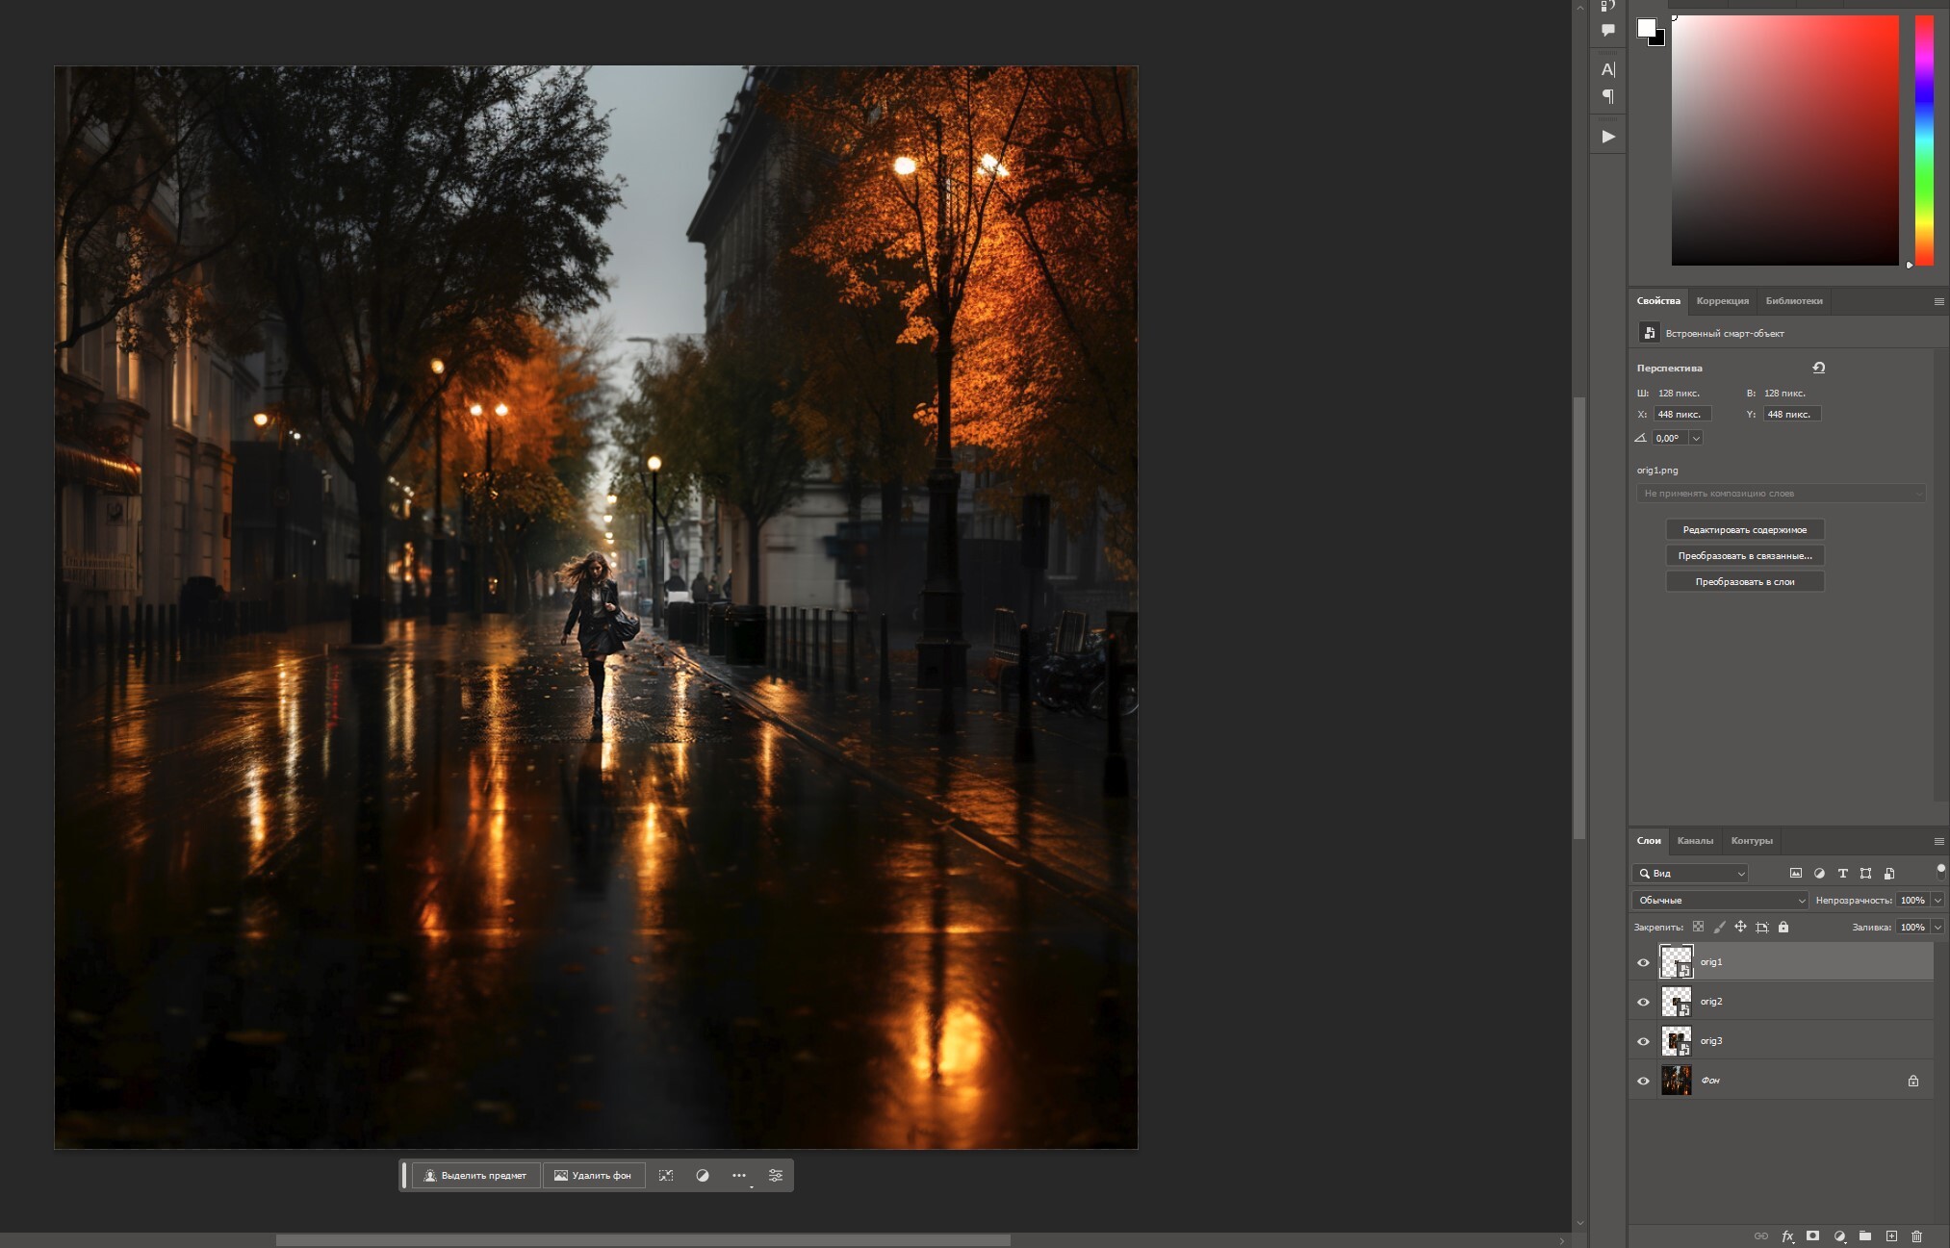
Task: Switch to the Каналы tab
Action: coord(1694,841)
